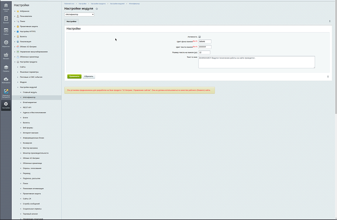Open the Рабочий стол section in sidebar

click(6, 7)
